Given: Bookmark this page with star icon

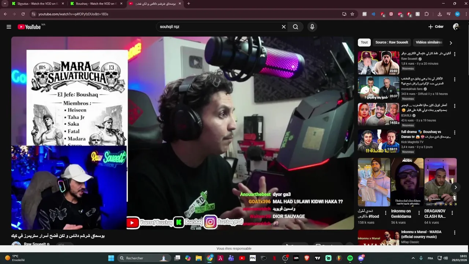Looking at the screenshot, I should pyautogui.click(x=352, y=14).
